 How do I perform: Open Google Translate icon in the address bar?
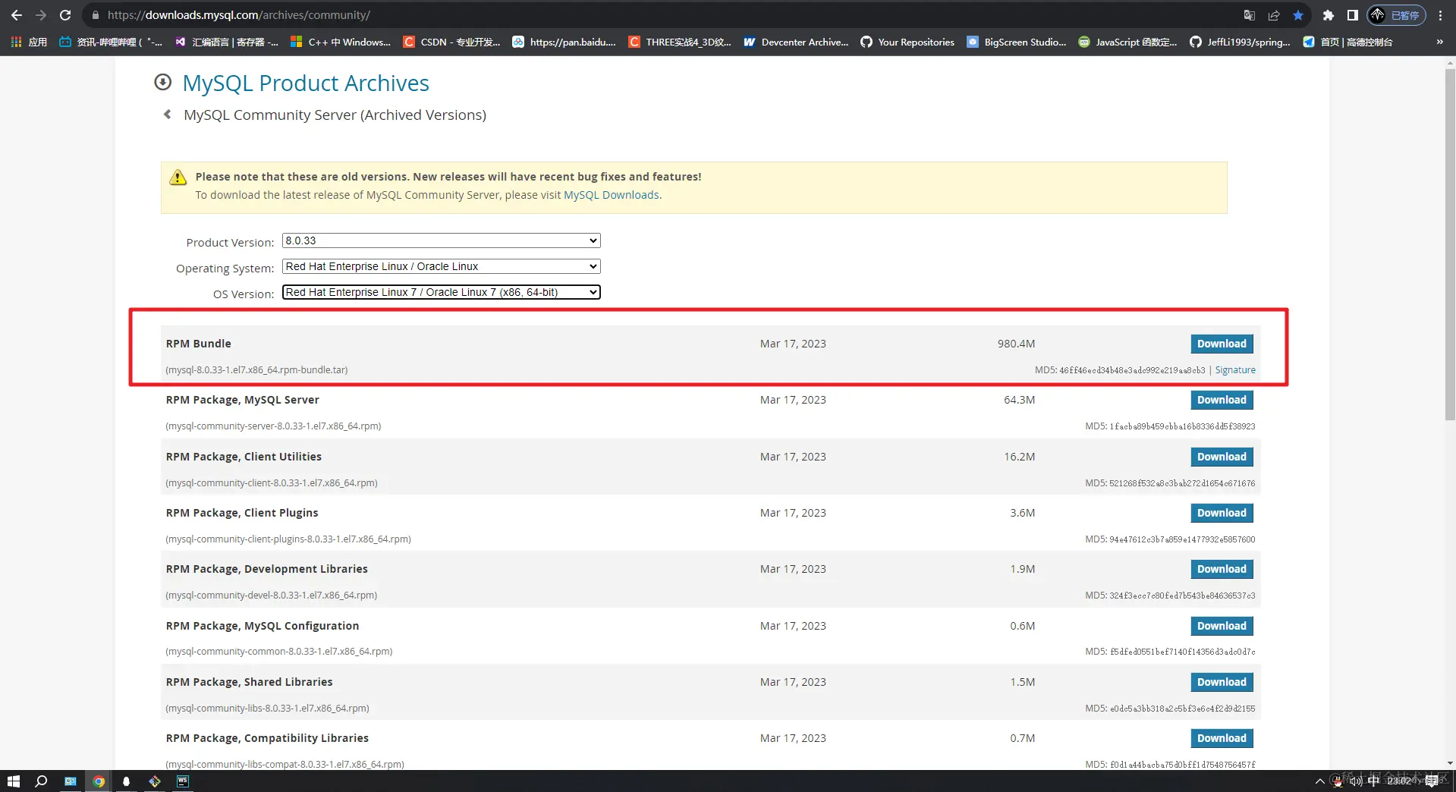[1248, 14]
